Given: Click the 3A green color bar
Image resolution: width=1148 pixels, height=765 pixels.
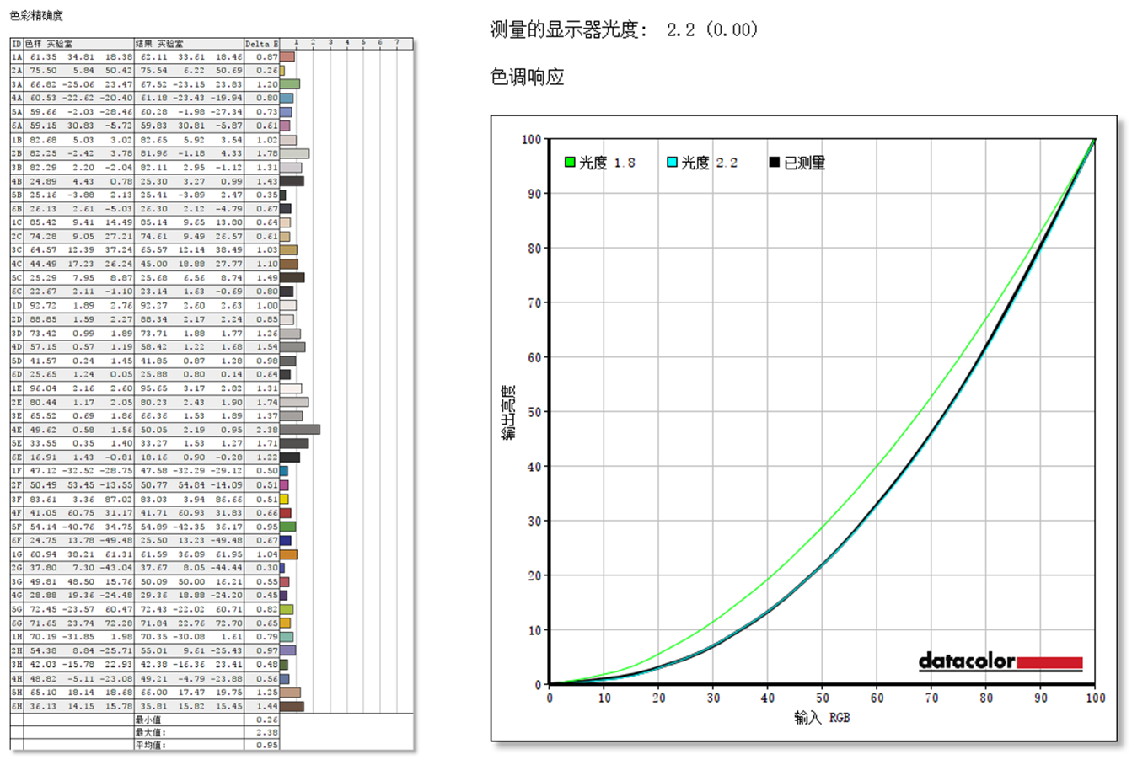Looking at the screenshot, I should point(290,84).
